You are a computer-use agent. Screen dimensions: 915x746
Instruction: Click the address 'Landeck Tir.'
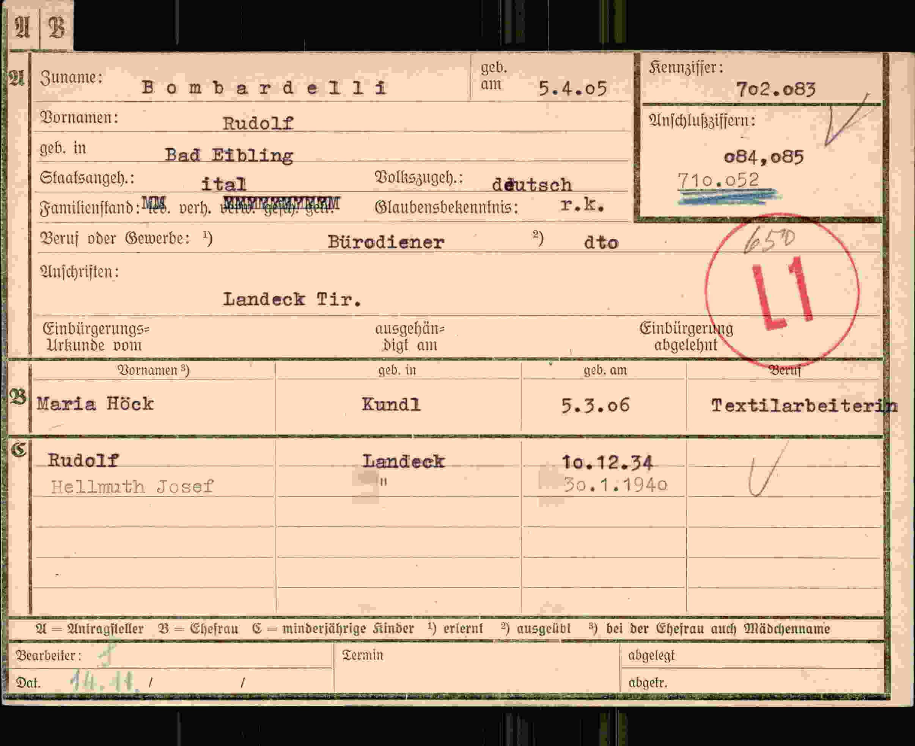tap(292, 299)
